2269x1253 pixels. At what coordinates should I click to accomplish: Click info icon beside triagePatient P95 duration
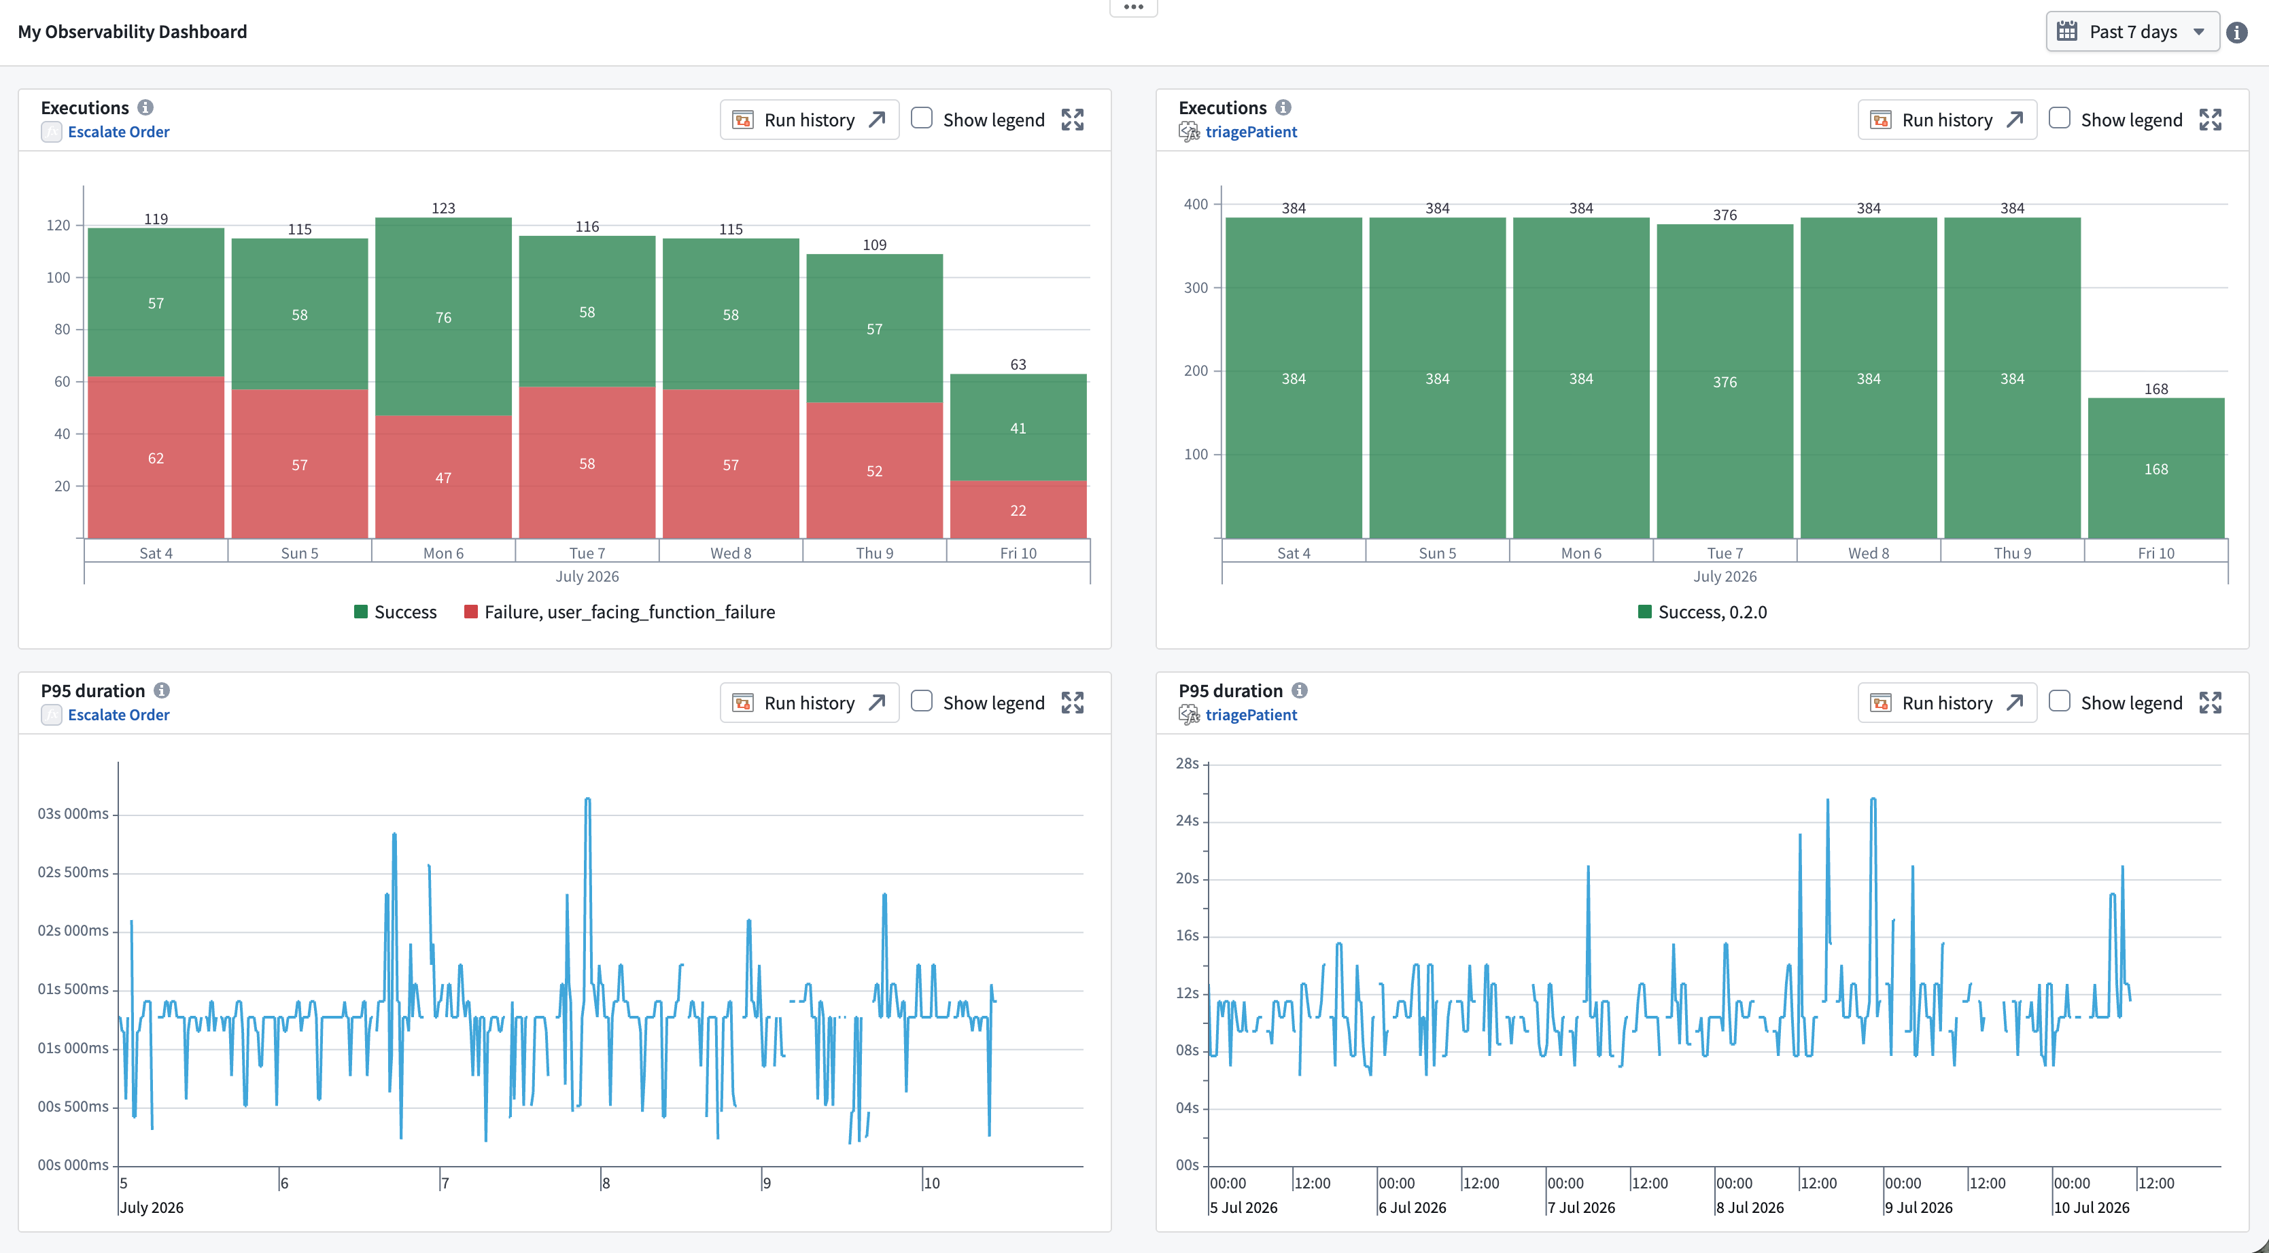pos(1300,690)
